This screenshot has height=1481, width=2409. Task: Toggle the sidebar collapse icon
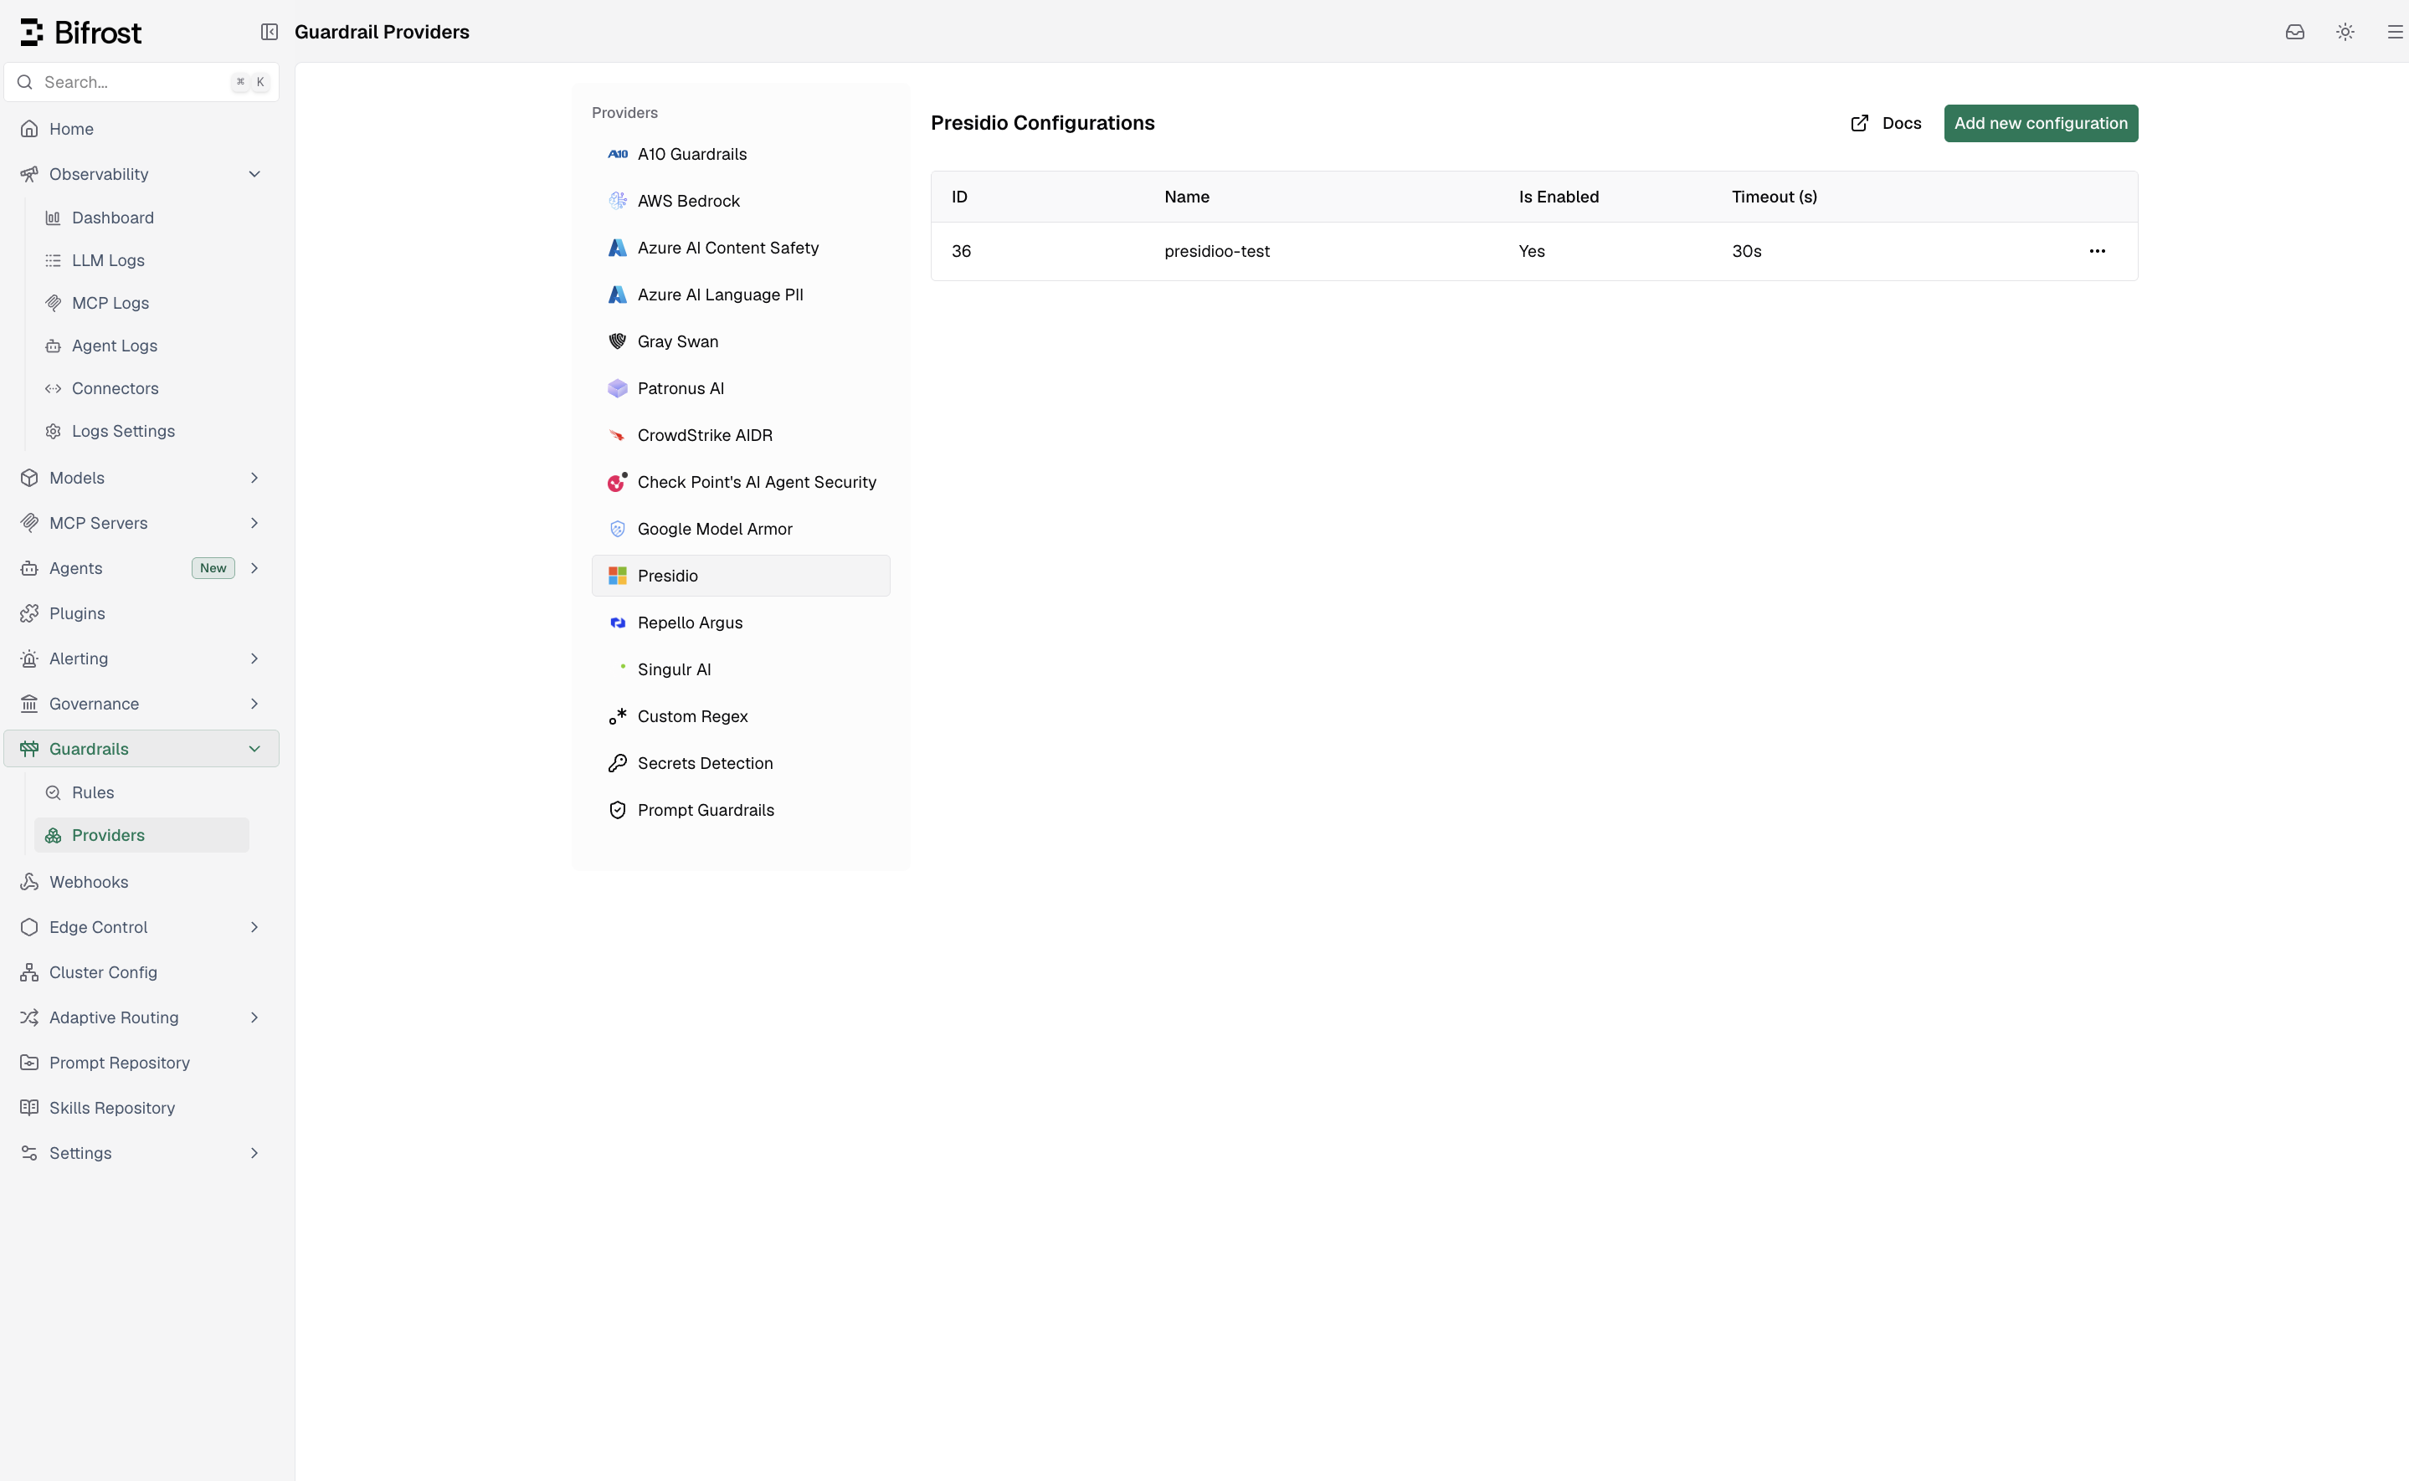click(x=270, y=33)
